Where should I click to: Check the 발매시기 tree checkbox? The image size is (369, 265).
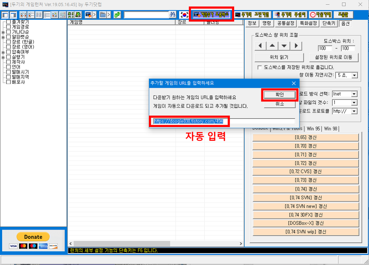tap(9, 72)
